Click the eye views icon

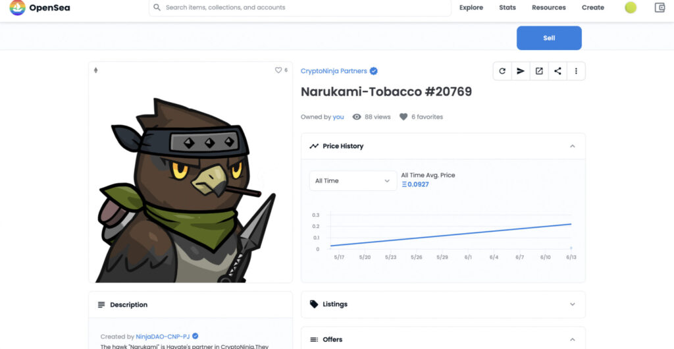click(357, 117)
